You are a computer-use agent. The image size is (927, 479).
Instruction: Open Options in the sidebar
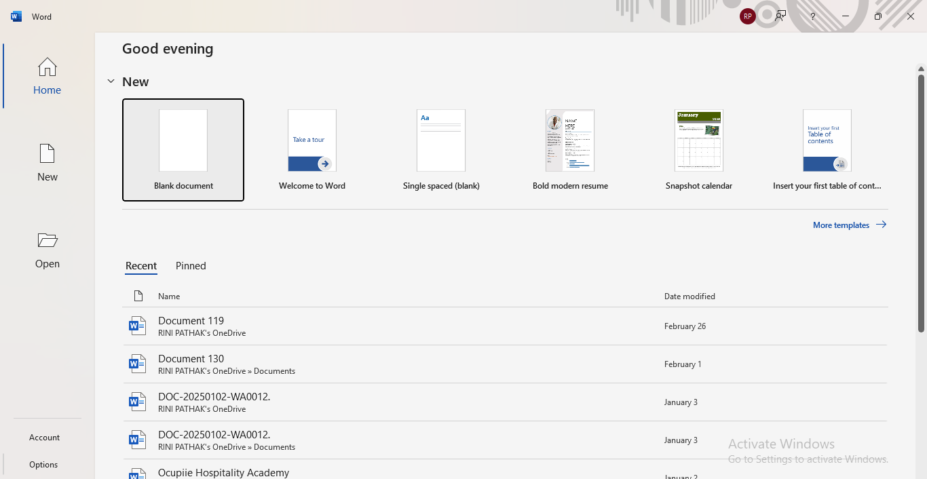(43, 465)
